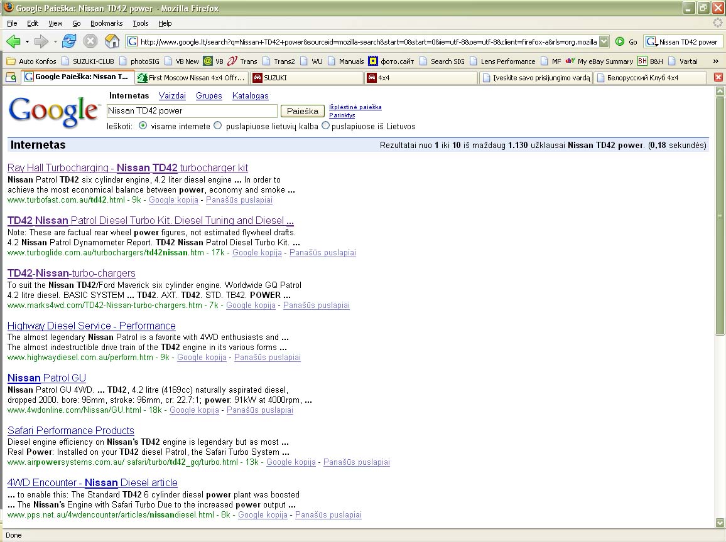This screenshot has width=726, height=542.
Task: Open Highway Diesel Service - Performance result
Action: coord(92,326)
